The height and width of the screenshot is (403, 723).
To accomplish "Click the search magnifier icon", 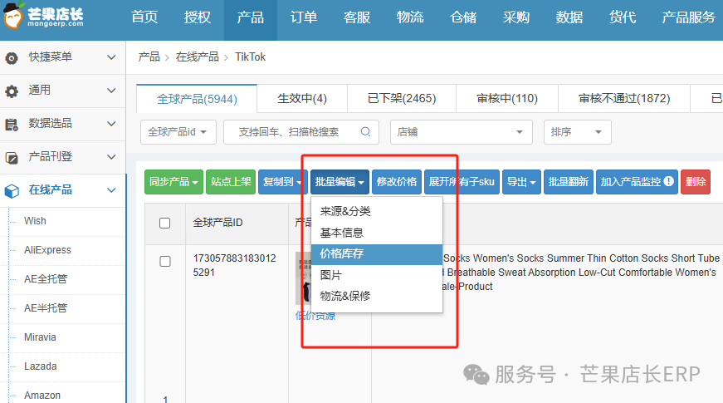I will point(365,132).
